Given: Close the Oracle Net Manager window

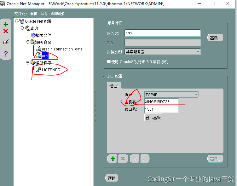Looking at the screenshot, I should (228, 3).
